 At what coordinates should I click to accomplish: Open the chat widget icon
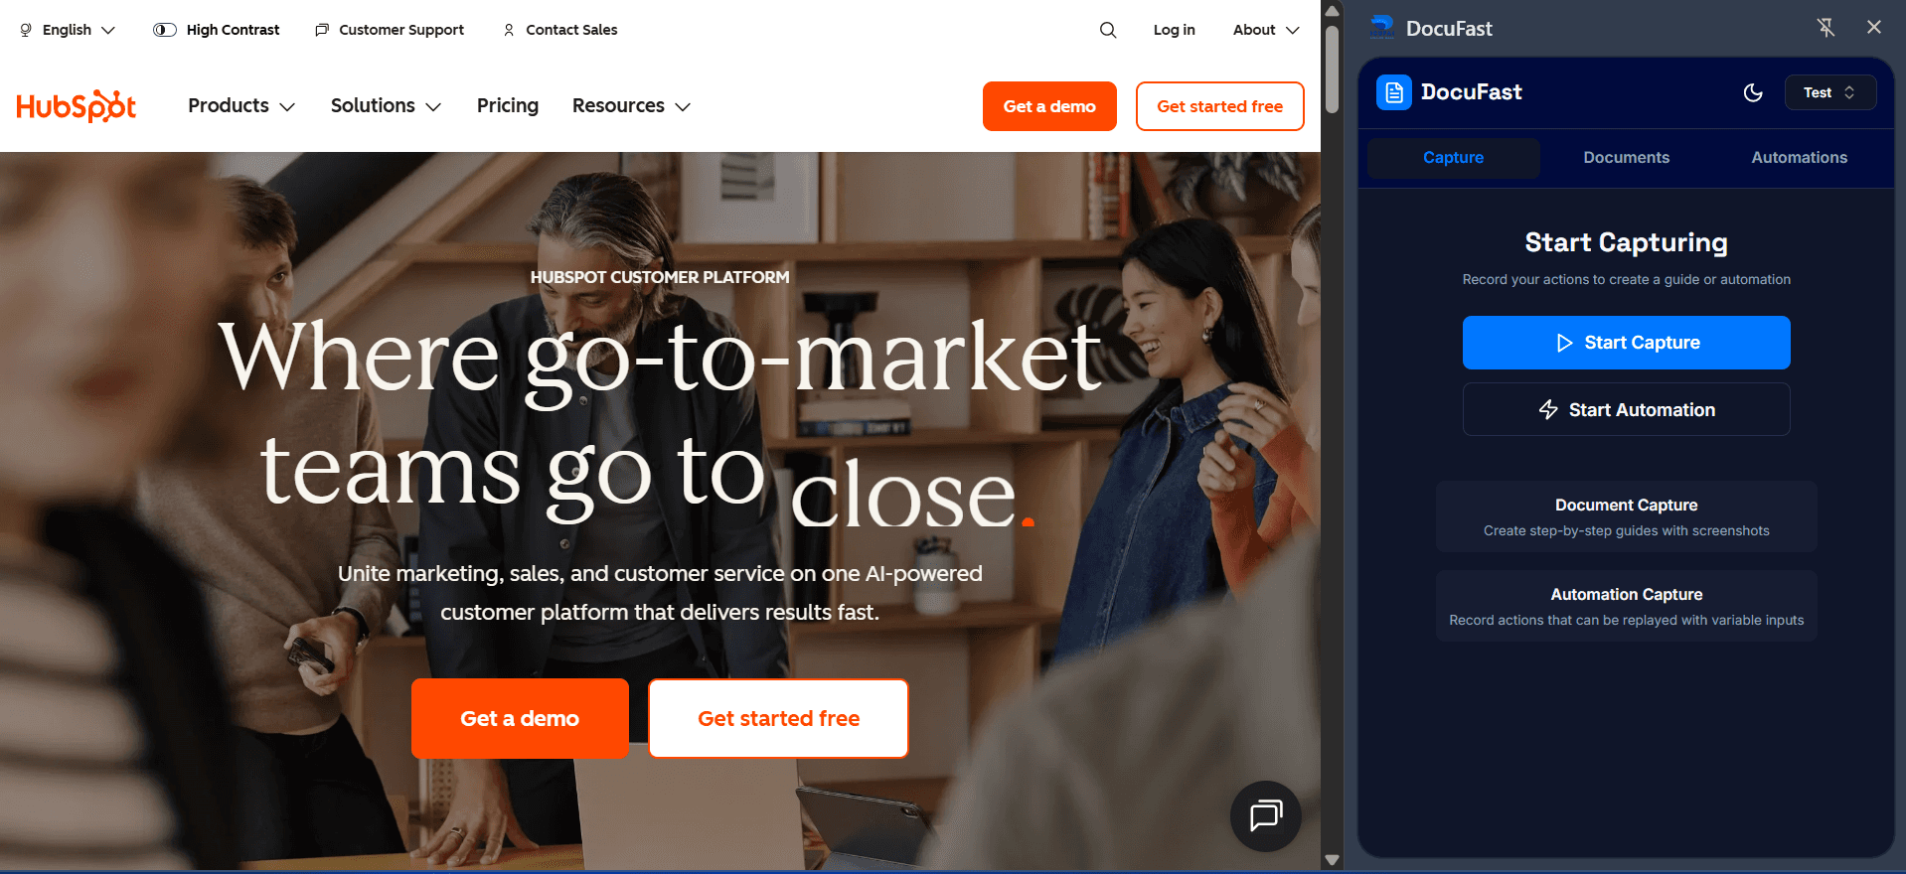tap(1266, 816)
